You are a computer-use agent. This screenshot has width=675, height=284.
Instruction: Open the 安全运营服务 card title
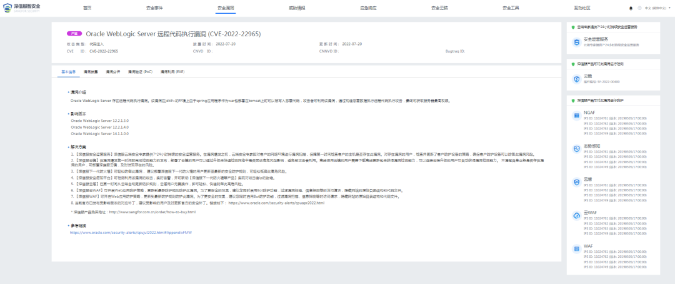[x=595, y=39]
